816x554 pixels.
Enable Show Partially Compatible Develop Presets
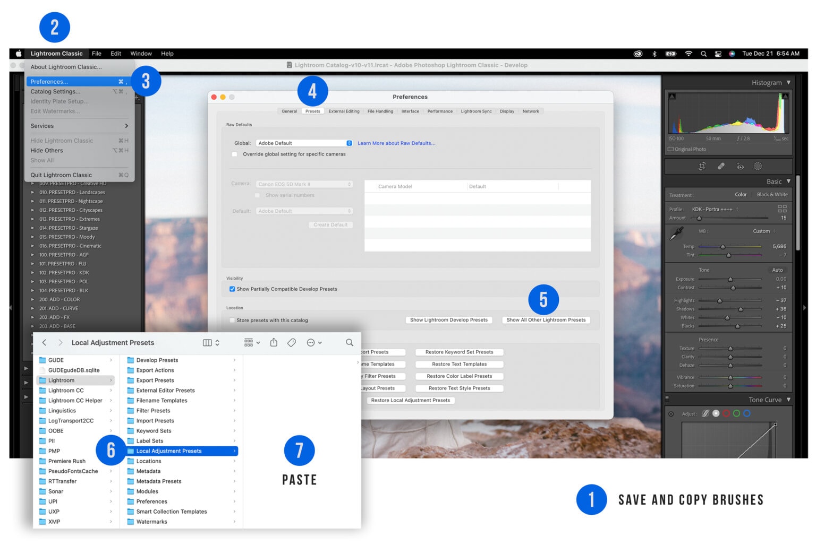tap(232, 289)
